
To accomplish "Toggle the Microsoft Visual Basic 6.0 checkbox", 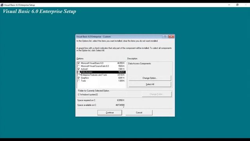I will click(79, 63).
